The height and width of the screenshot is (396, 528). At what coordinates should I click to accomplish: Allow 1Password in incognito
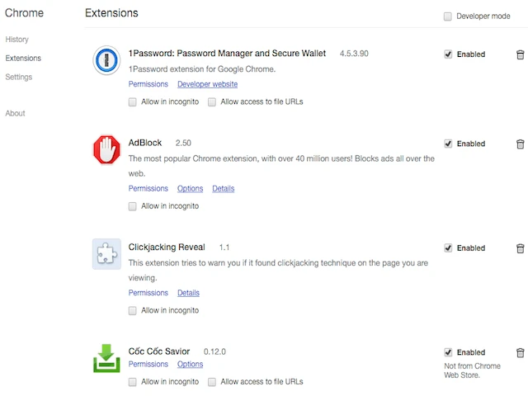pyautogui.click(x=133, y=101)
